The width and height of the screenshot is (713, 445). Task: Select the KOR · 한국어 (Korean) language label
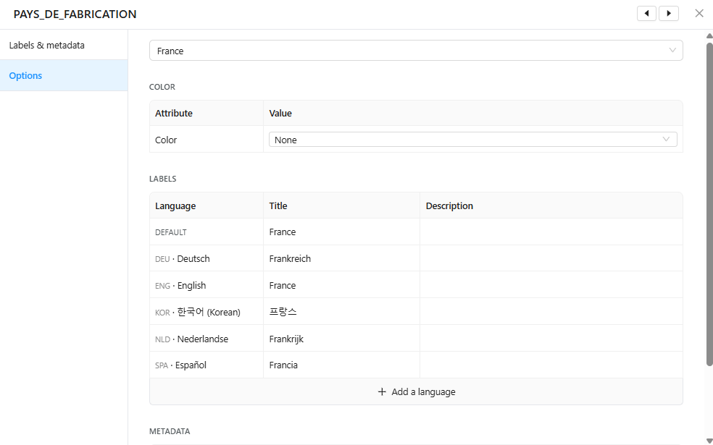click(x=198, y=312)
